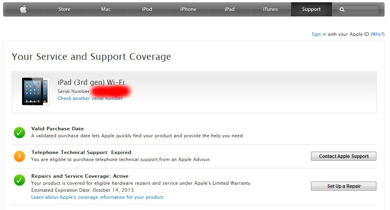Click the text about purchasing telephone support from Advisor
The image size is (390, 210).
(121, 159)
